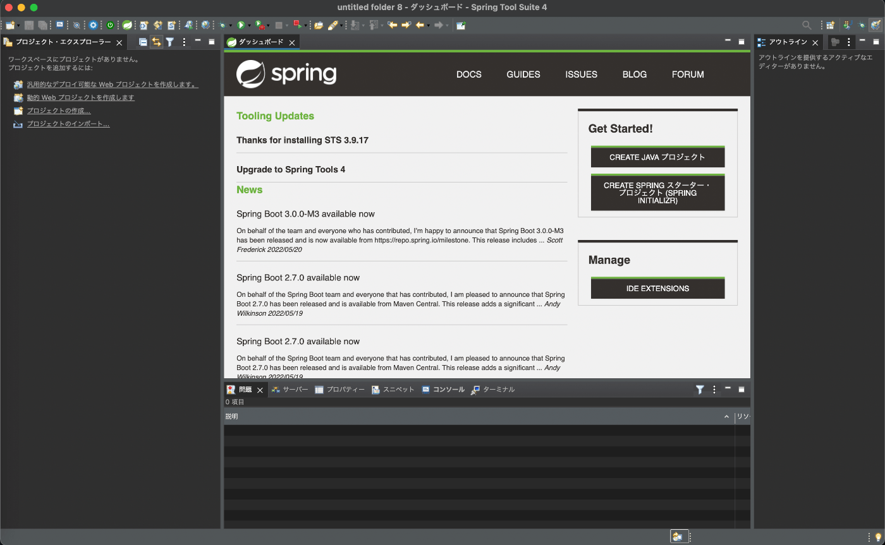Click the import project link
This screenshot has width=885, height=545.
pyautogui.click(x=68, y=124)
